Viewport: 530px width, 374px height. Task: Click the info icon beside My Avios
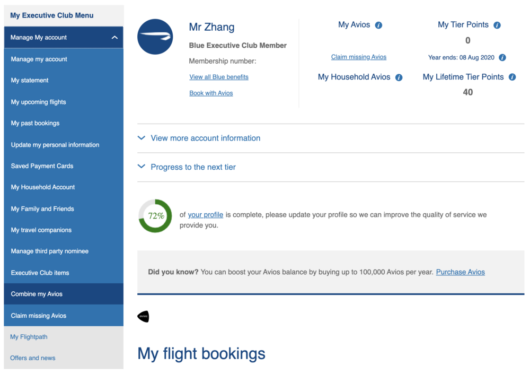378,25
